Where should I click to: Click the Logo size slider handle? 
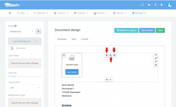pos(15,76)
